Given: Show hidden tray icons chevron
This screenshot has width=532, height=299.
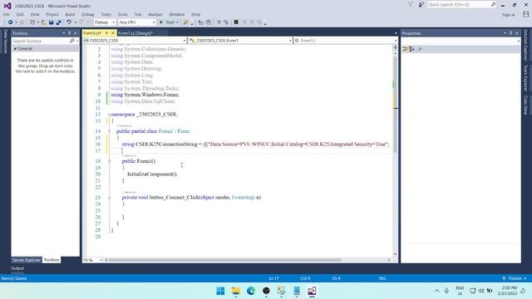Looking at the screenshot, I should 436,291.
